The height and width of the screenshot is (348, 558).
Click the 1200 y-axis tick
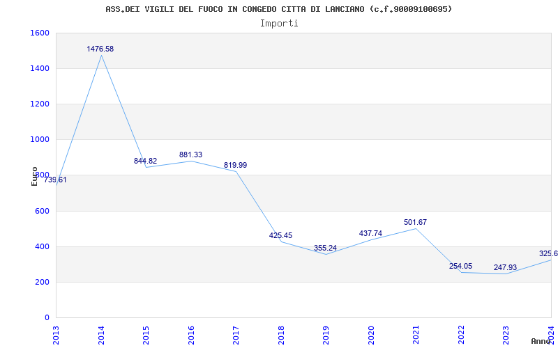[x=40, y=104]
